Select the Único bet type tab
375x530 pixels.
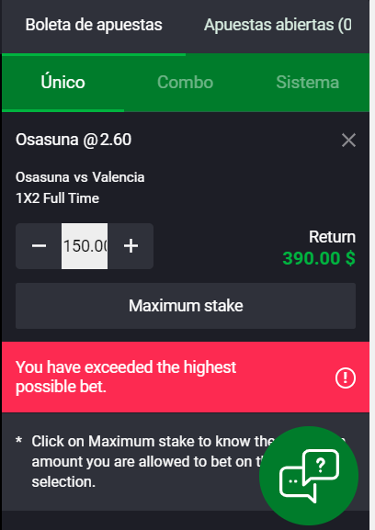tap(62, 83)
